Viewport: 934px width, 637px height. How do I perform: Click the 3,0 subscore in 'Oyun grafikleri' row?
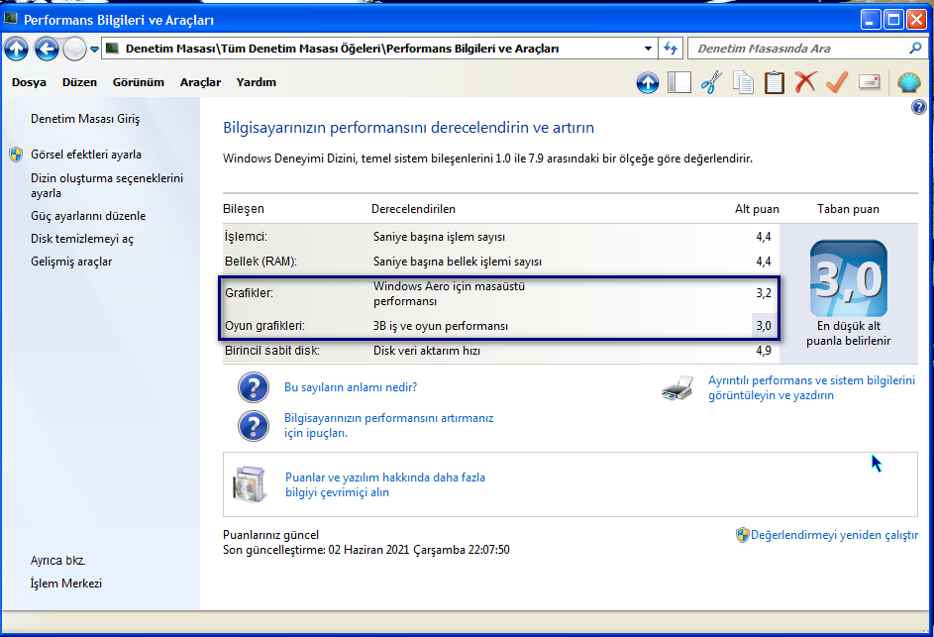[764, 325]
